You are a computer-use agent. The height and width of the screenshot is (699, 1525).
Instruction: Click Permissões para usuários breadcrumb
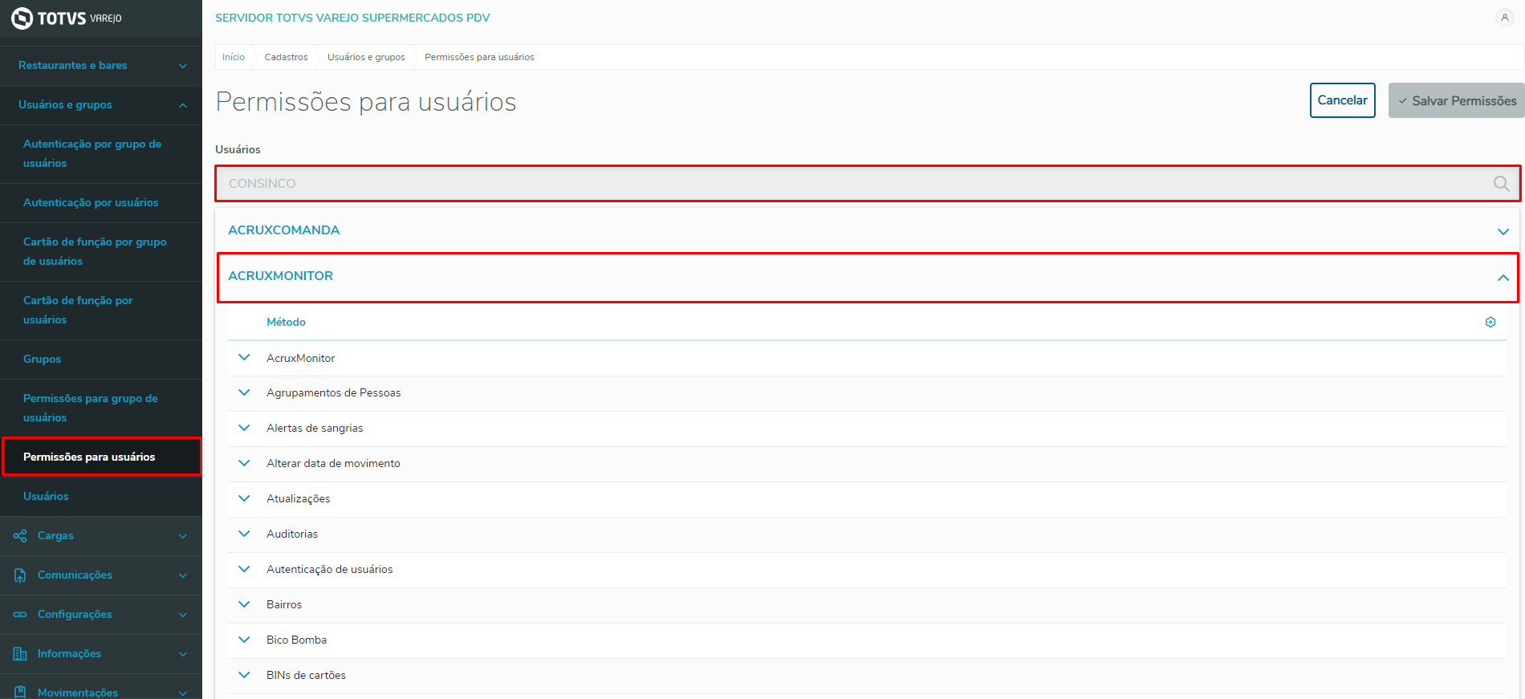pos(479,57)
